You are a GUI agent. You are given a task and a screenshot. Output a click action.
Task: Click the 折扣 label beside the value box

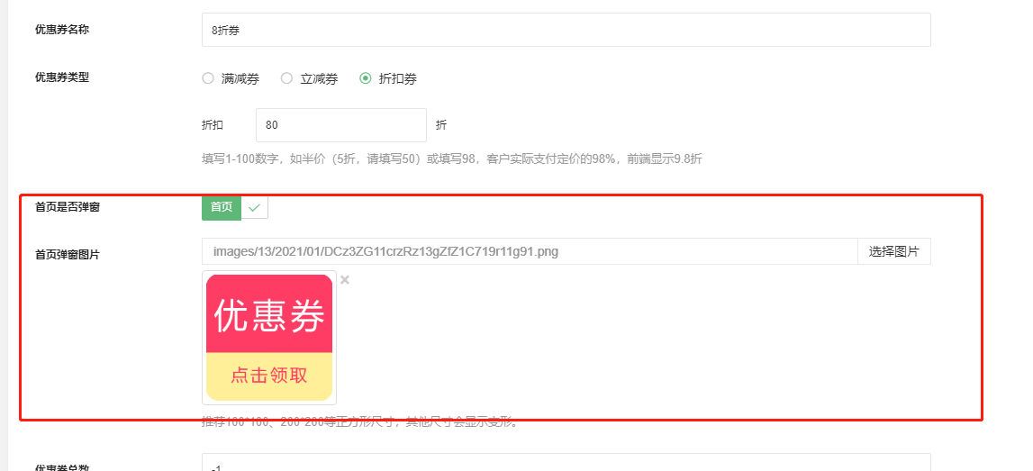point(213,125)
